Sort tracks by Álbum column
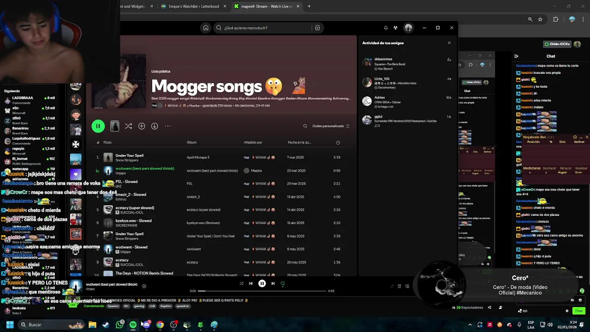Viewport: 590px width, 332px height. coord(192,142)
